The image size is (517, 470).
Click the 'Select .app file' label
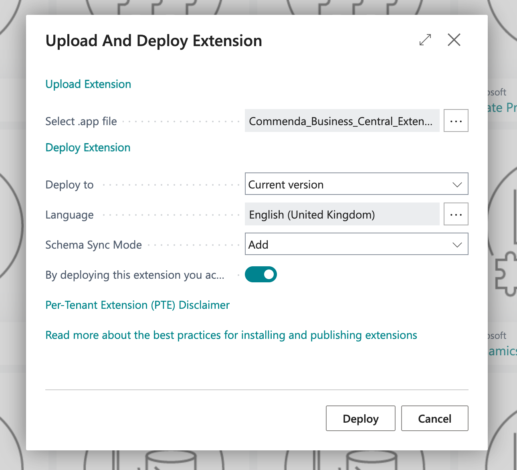(81, 121)
